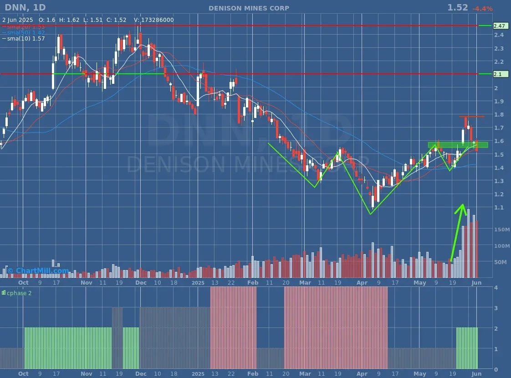Click the Jun label on price chart axis

(x=476, y=282)
